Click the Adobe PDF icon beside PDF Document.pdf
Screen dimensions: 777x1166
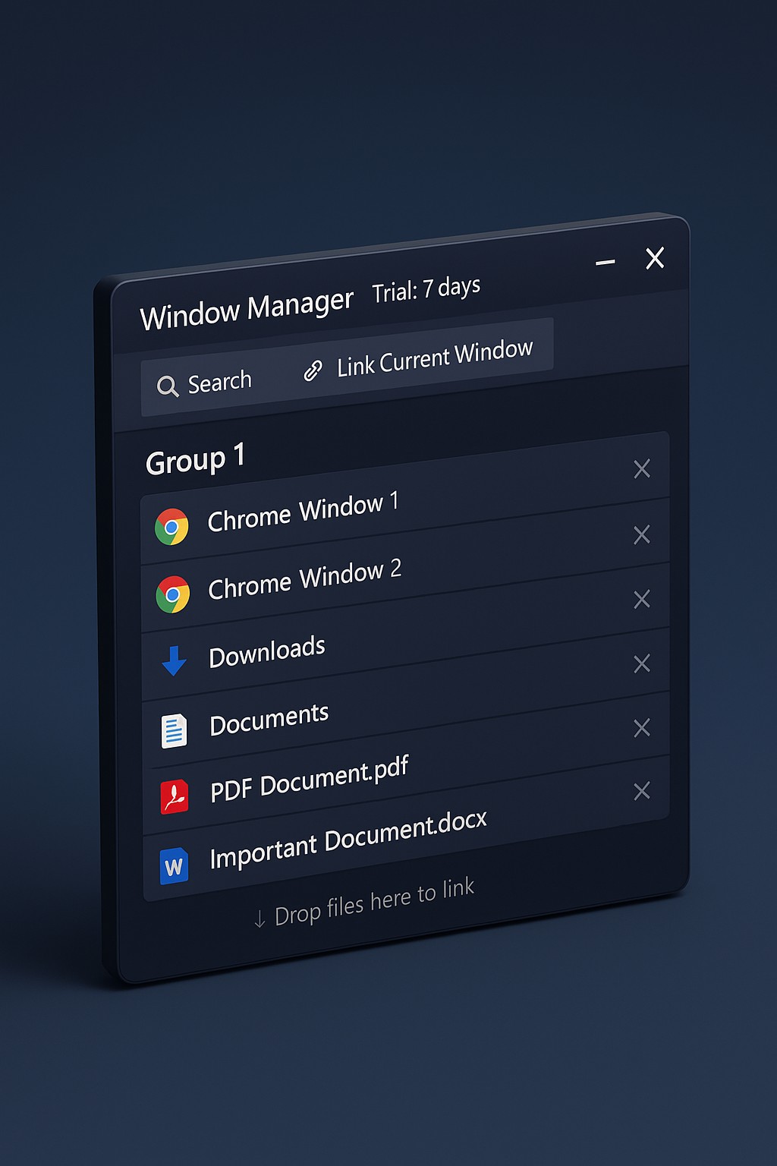pos(175,793)
